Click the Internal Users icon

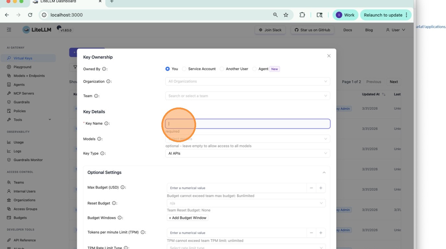pos(9,191)
